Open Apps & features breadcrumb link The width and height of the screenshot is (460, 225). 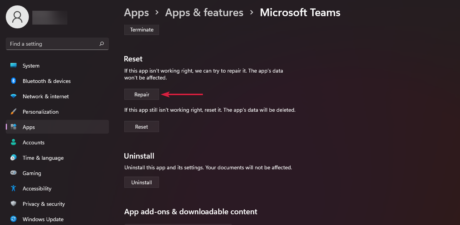coord(204,13)
